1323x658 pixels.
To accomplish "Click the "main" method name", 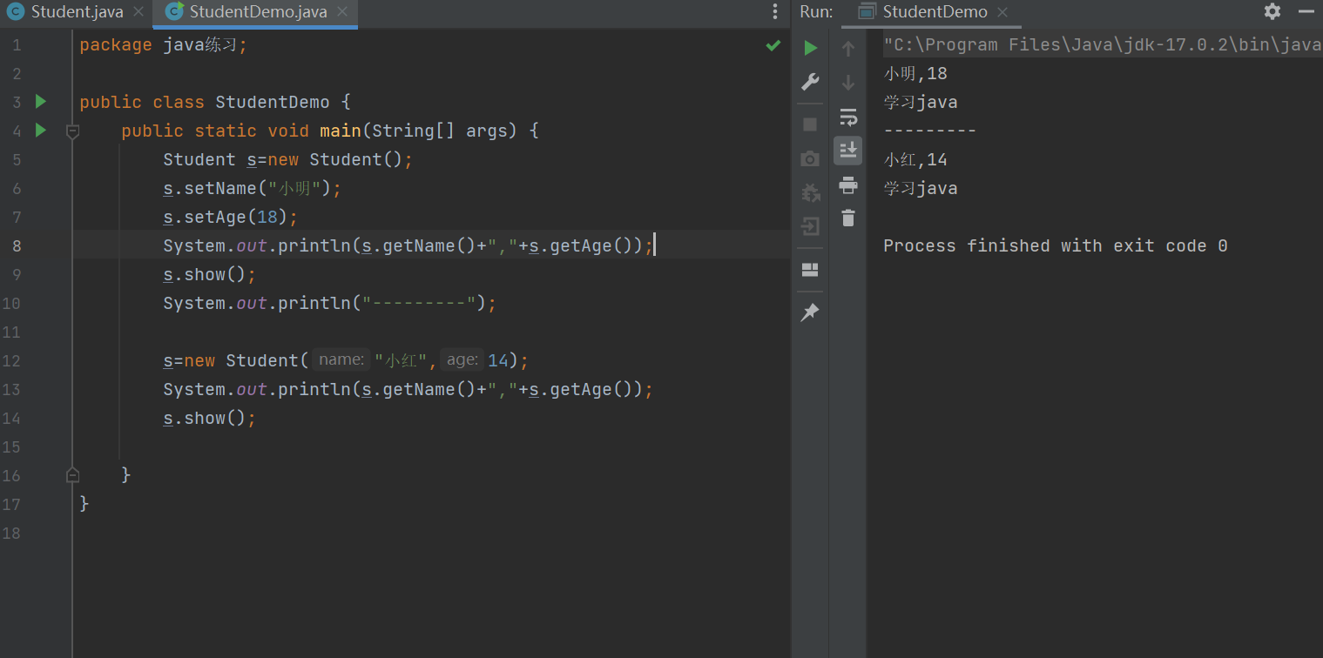I will click(341, 131).
